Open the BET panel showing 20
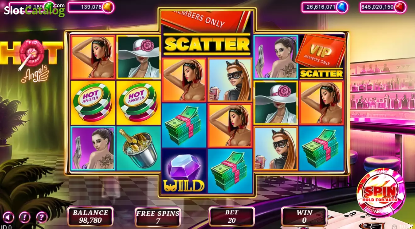Viewport: 415px width, 229px height. [232, 217]
